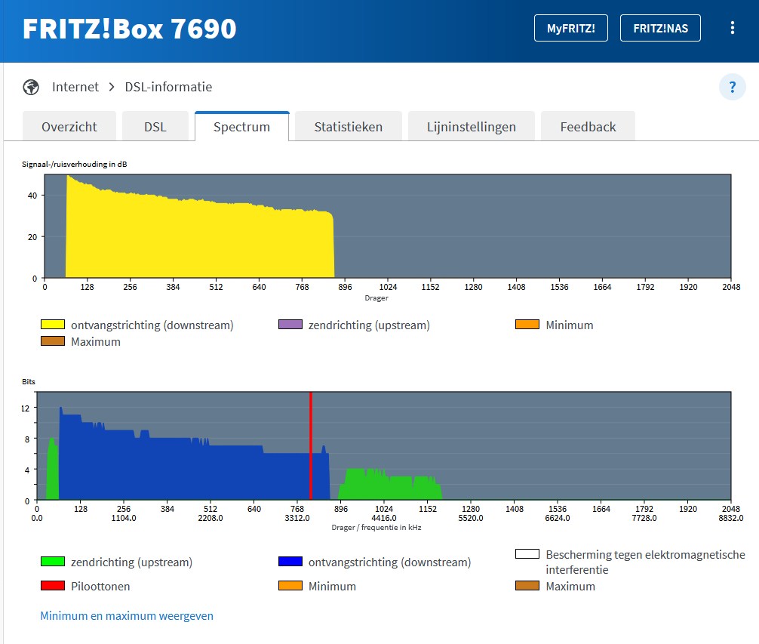The width and height of the screenshot is (759, 644).
Task: Click the white electromagnetic interference swatch
Action: coord(527,554)
